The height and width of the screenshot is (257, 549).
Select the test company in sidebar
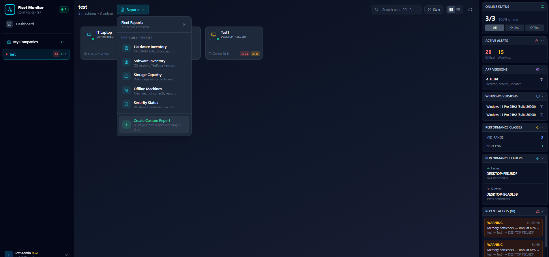pyautogui.click(x=36, y=54)
